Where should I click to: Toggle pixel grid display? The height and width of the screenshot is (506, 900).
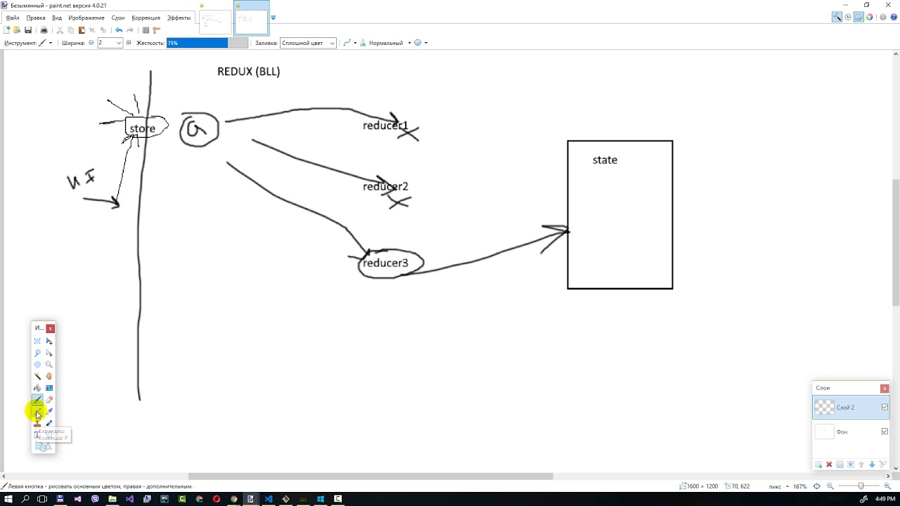146,30
